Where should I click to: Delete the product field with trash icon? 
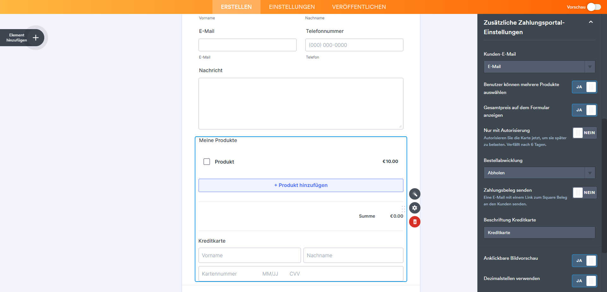(x=415, y=222)
